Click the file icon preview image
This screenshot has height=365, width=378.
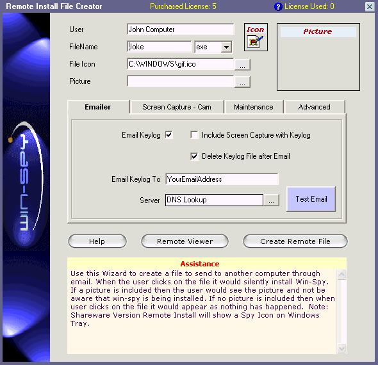point(256,42)
